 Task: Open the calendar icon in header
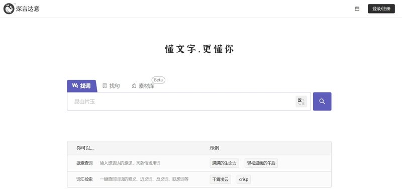357,9
